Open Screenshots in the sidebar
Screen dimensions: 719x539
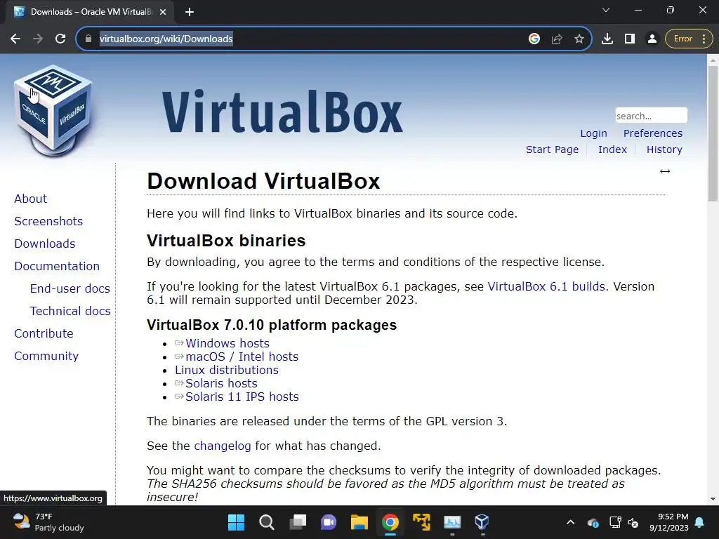(48, 221)
